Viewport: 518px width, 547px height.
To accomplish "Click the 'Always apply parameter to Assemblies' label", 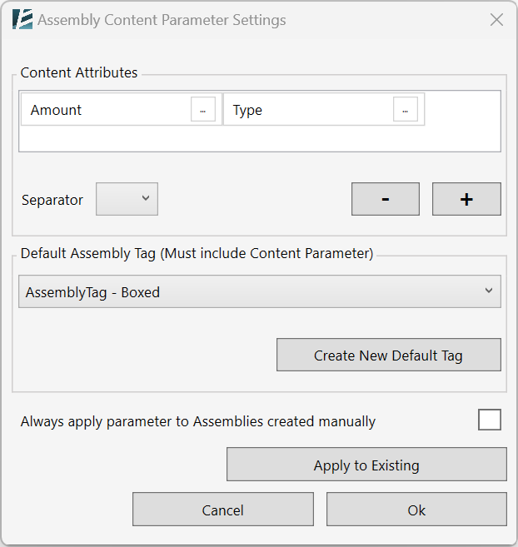I will pyautogui.click(x=198, y=421).
